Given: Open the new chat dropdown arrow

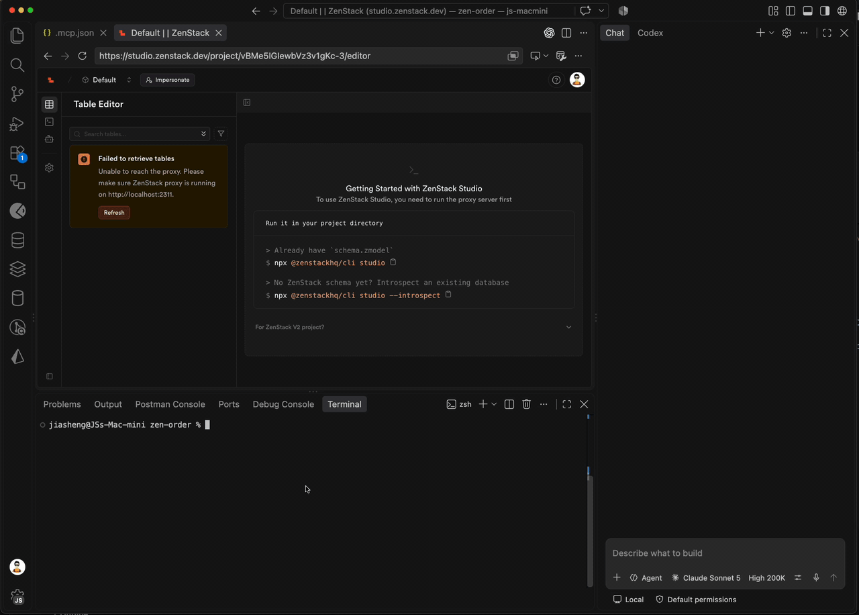Looking at the screenshot, I should pos(772,33).
